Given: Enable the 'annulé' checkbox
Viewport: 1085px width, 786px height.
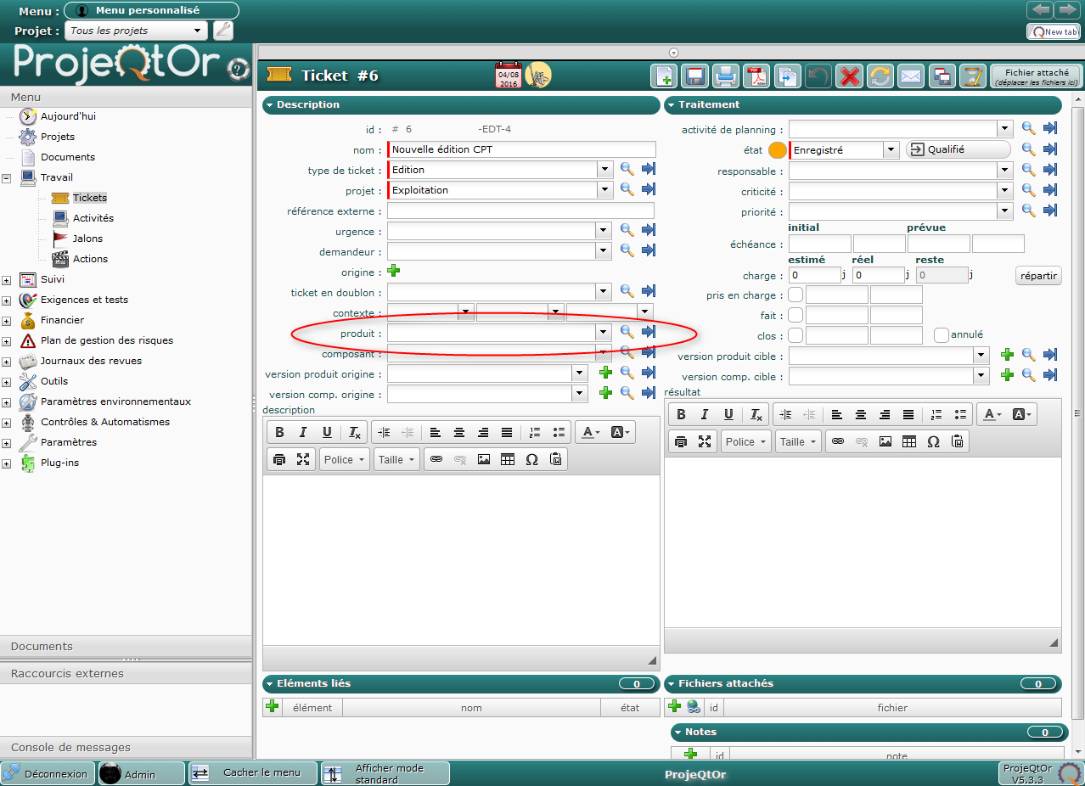Looking at the screenshot, I should [x=941, y=335].
